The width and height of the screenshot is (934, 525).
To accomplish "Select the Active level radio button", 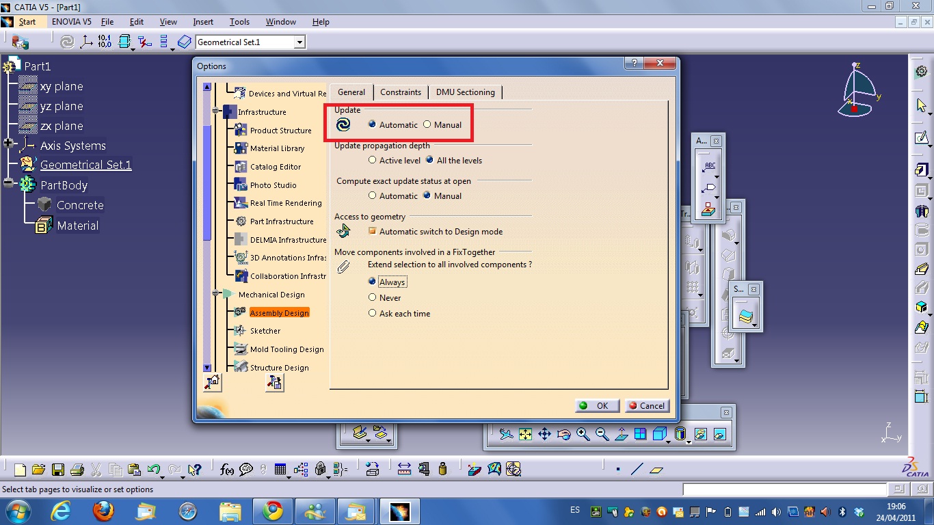I will click(x=372, y=160).
